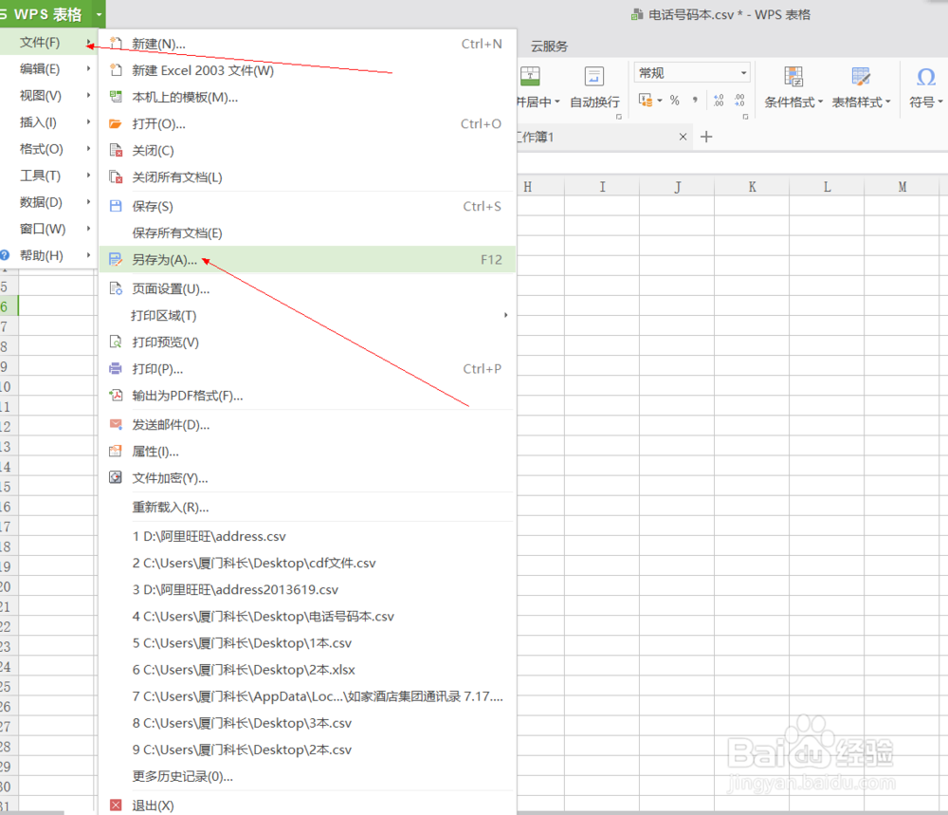Click the 符号 omega symbol icon
The height and width of the screenshot is (815, 948).
(925, 77)
